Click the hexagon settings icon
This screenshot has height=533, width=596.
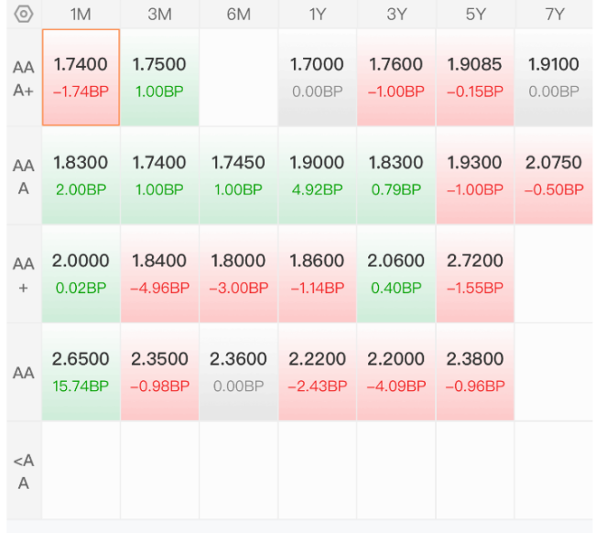(24, 15)
